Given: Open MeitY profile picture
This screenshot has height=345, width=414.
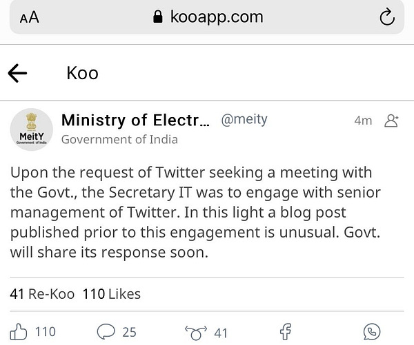Looking at the screenshot, I should pyautogui.click(x=32, y=129).
